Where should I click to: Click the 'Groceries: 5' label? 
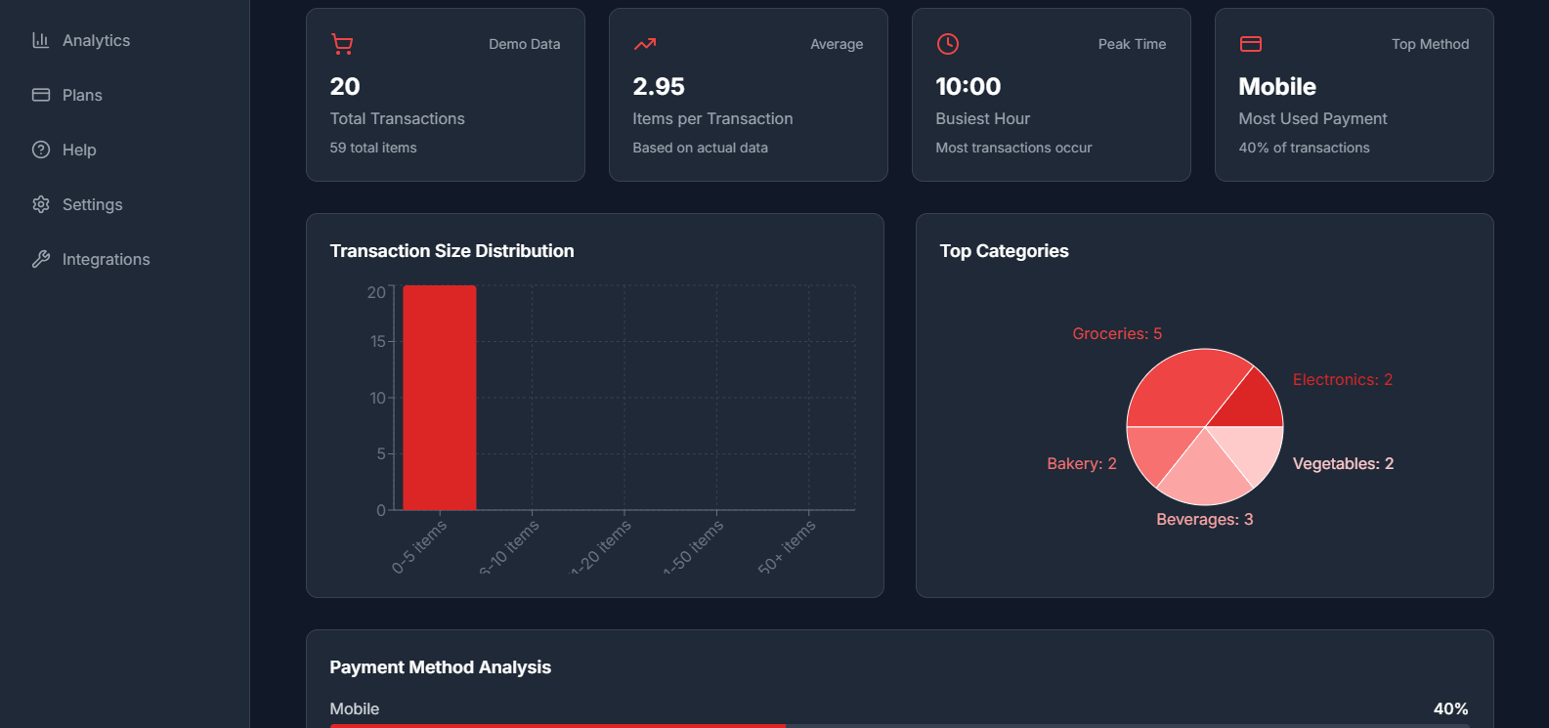point(1117,334)
